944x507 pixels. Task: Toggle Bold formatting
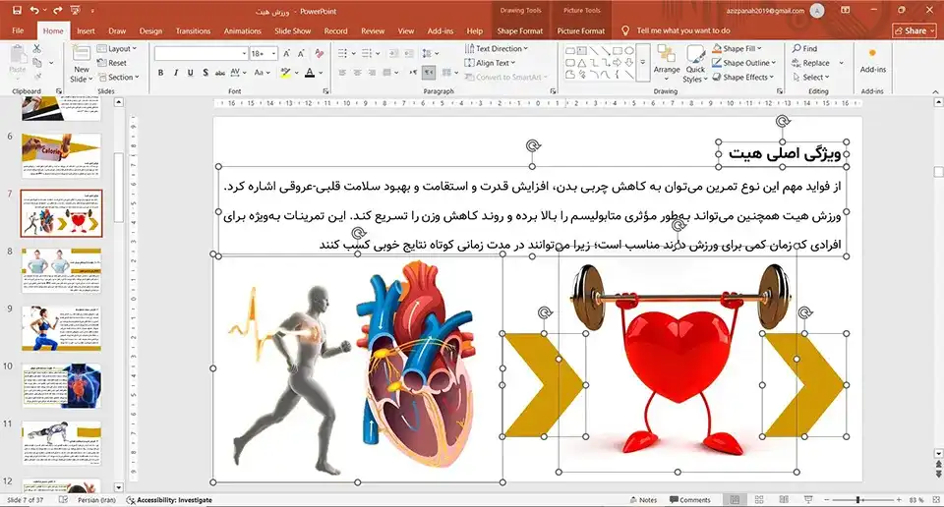160,72
